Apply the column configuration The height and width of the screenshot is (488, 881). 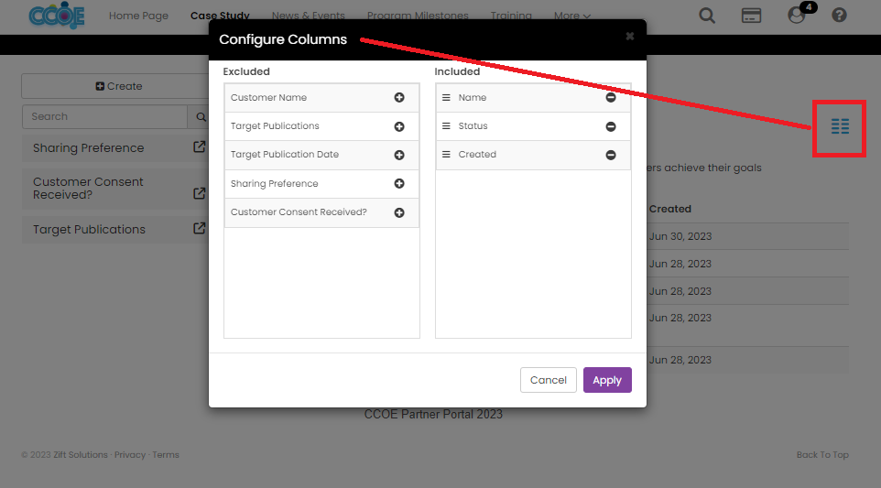[606, 380]
